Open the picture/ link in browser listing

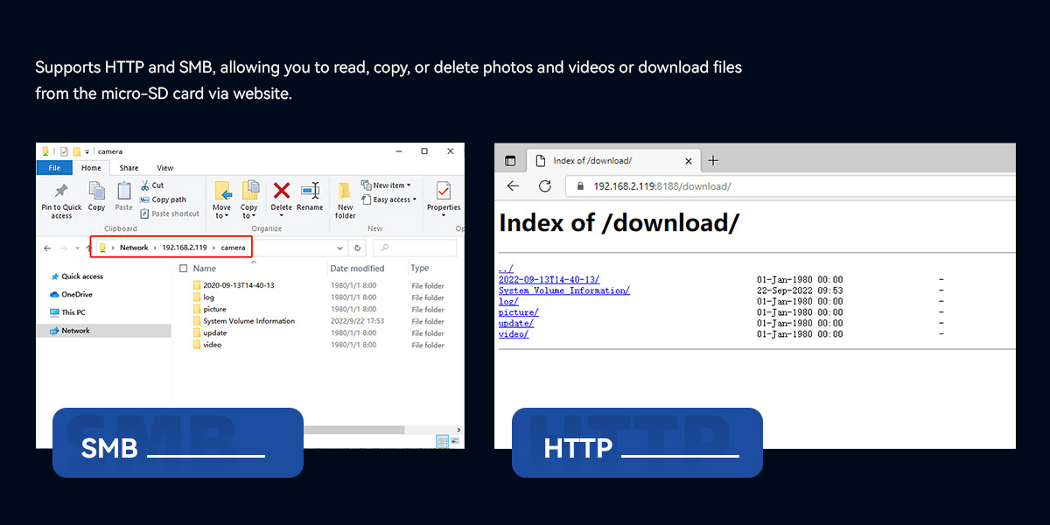pyautogui.click(x=518, y=312)
